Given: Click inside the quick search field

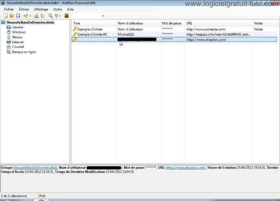Looking at the screenshot, I should [x=87, y=16].
